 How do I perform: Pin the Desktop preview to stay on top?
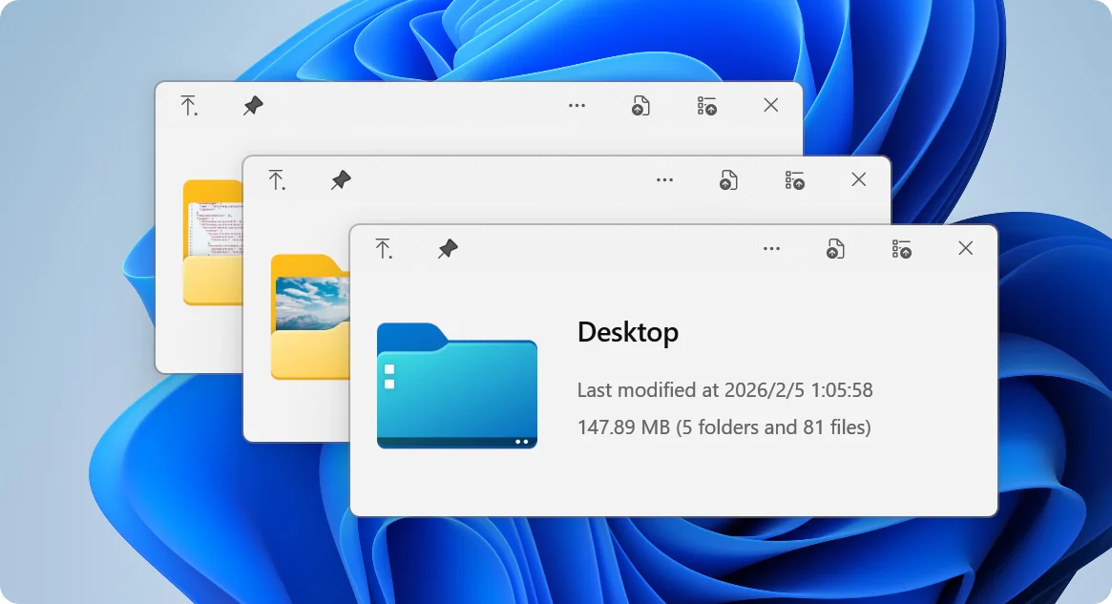pyautogui.click(x=448, y=249)
